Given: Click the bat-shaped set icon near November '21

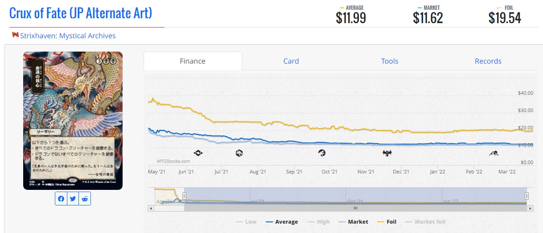Looking at the screenshot, I should tap(387, 153).
